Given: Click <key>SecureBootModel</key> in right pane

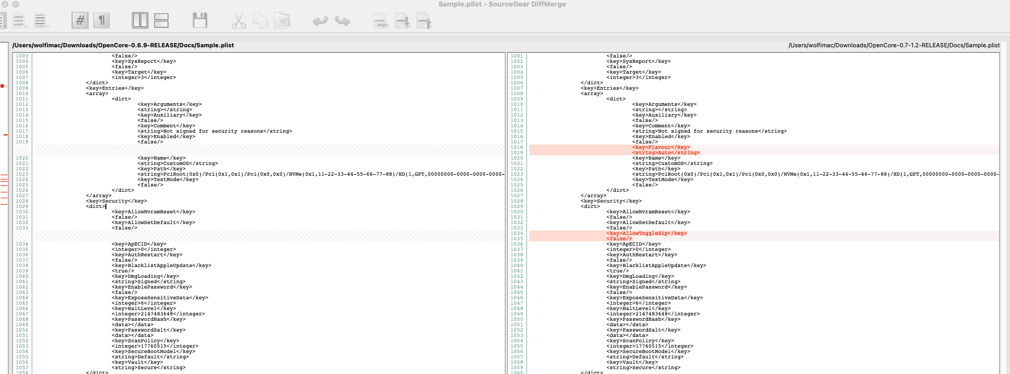Looking at the screenshot, I should (x=648, y=351).
